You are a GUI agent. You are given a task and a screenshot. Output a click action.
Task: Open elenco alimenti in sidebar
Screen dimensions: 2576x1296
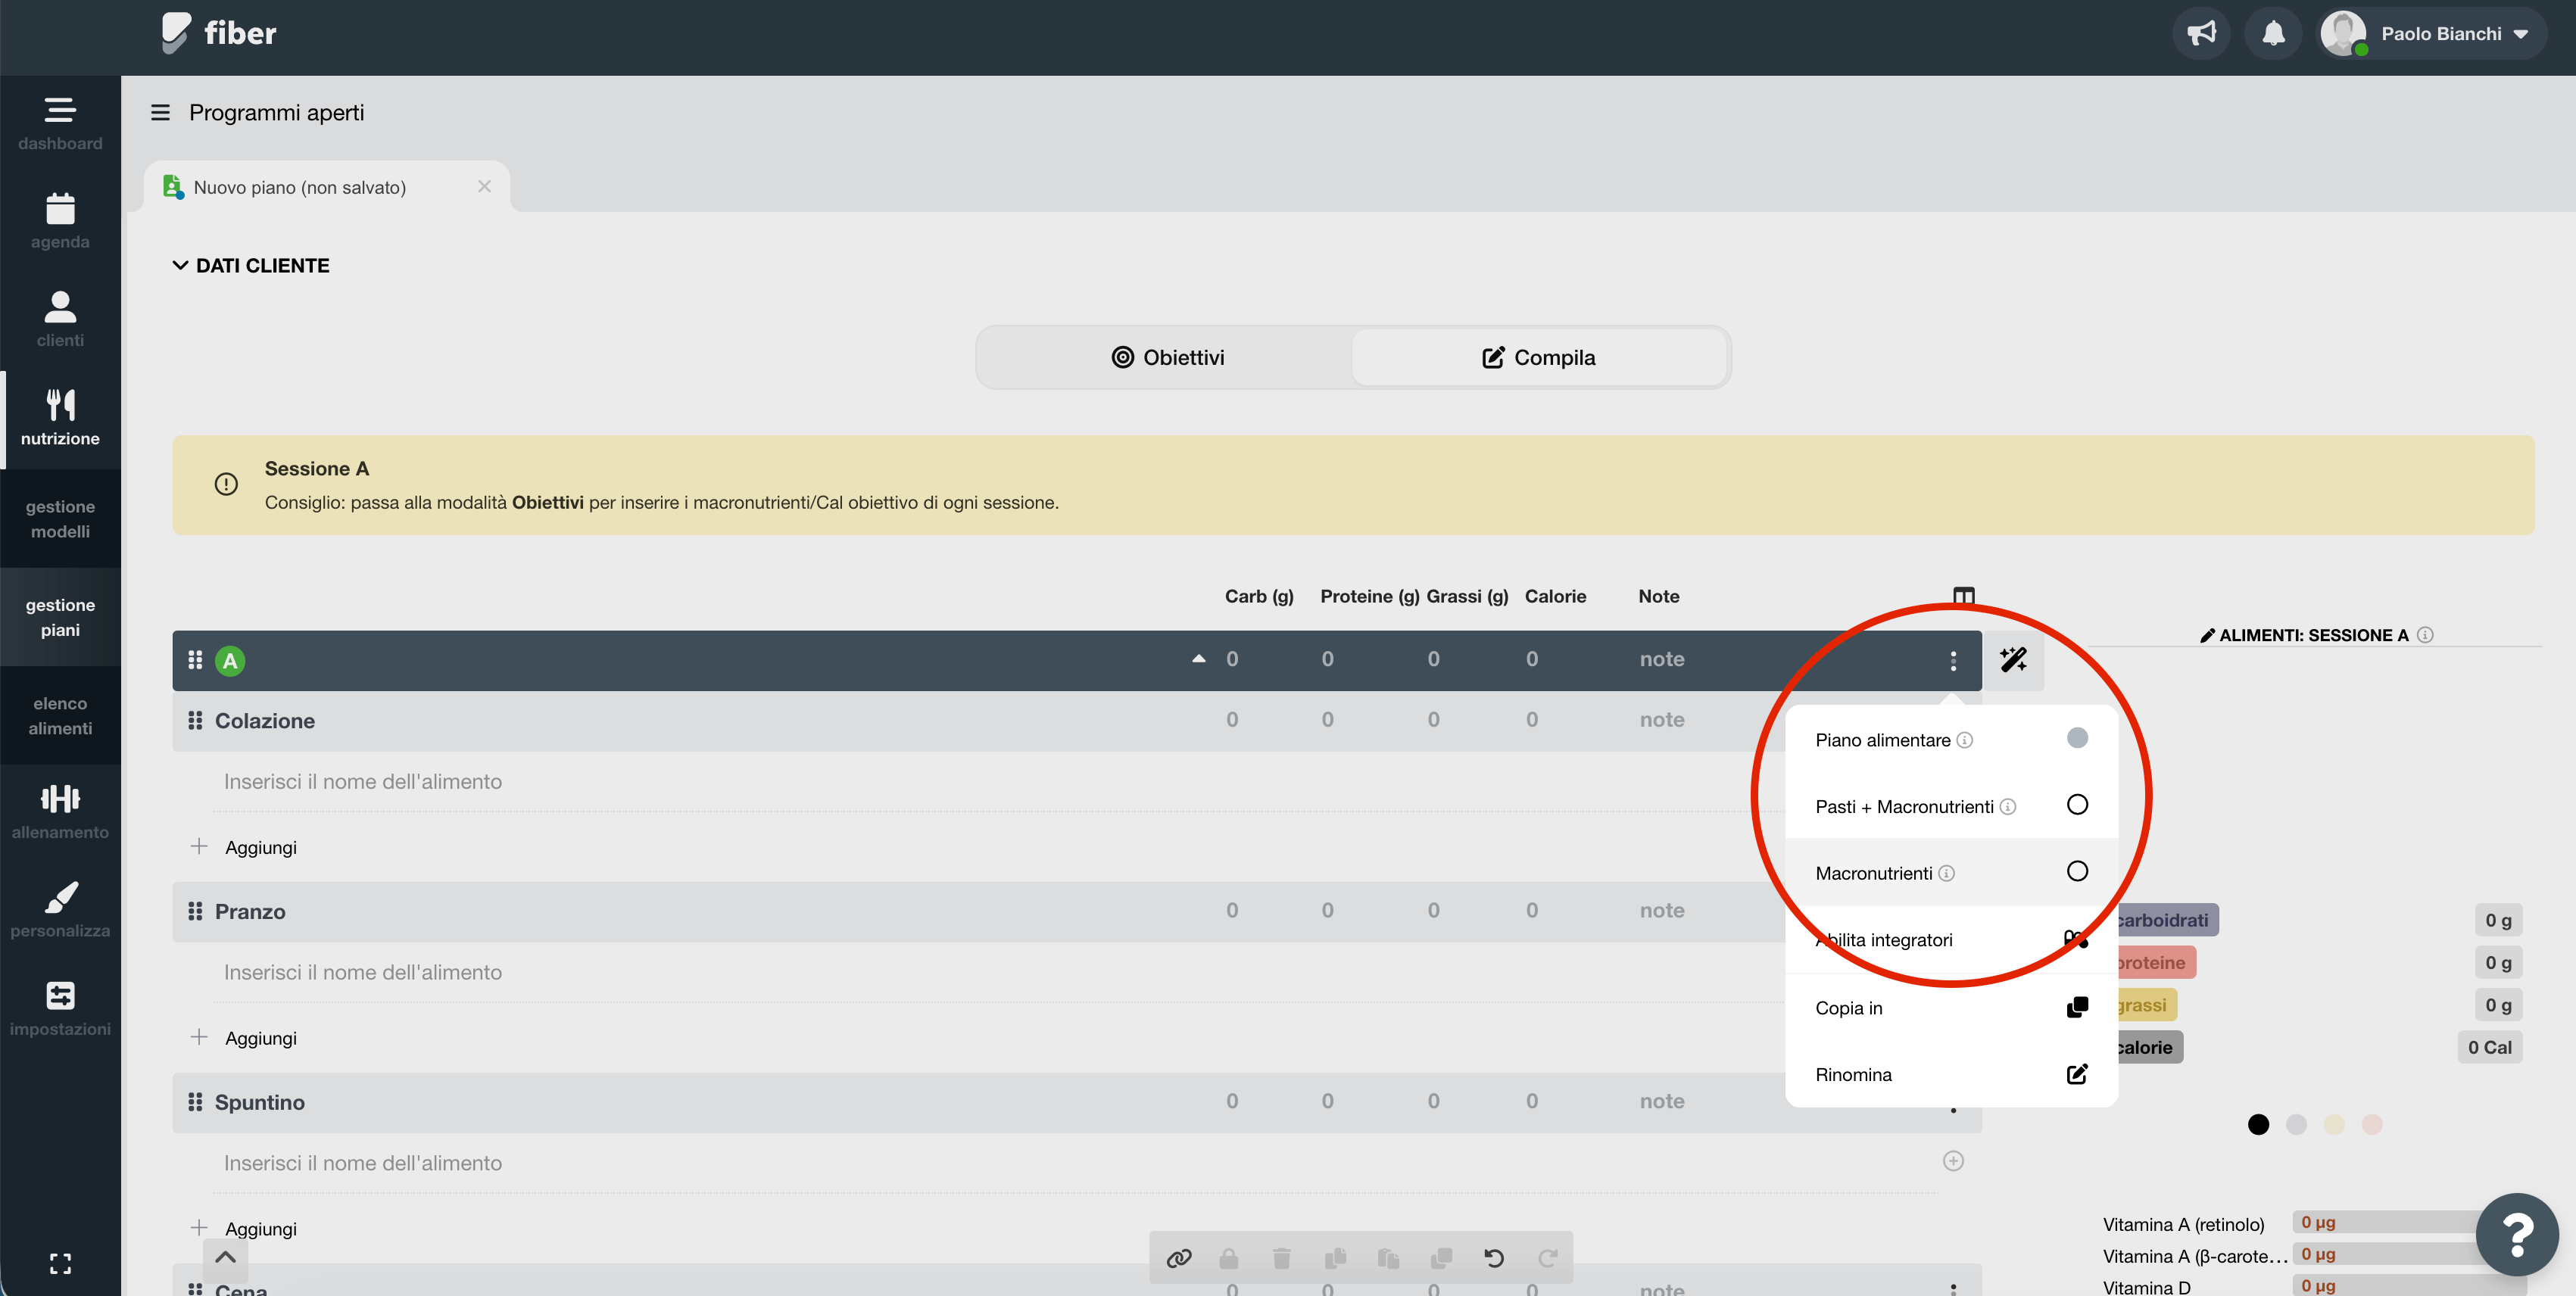(60, 716)
